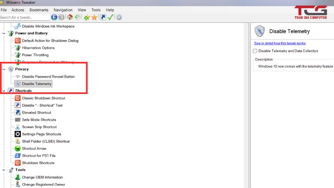Collapse the Privacy tree category
334x188 pixels.
(4, 69)
